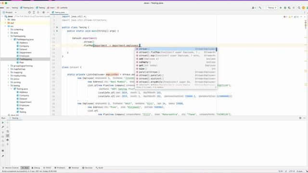Screen dimensions: 308x173
Task: Expand all icon in Project panel header
Action: click(34, 12)
